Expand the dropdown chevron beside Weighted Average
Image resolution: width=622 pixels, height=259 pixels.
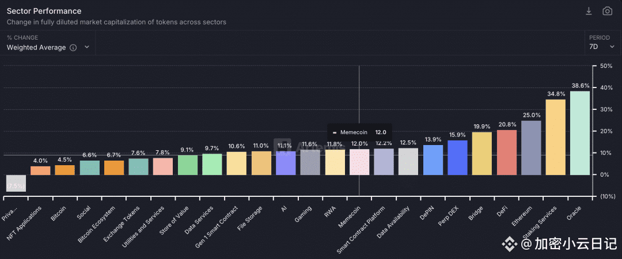[x=87, y=47]
